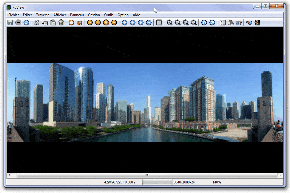
Task: Click the blue refresh icon
Action: click(27, 23)
